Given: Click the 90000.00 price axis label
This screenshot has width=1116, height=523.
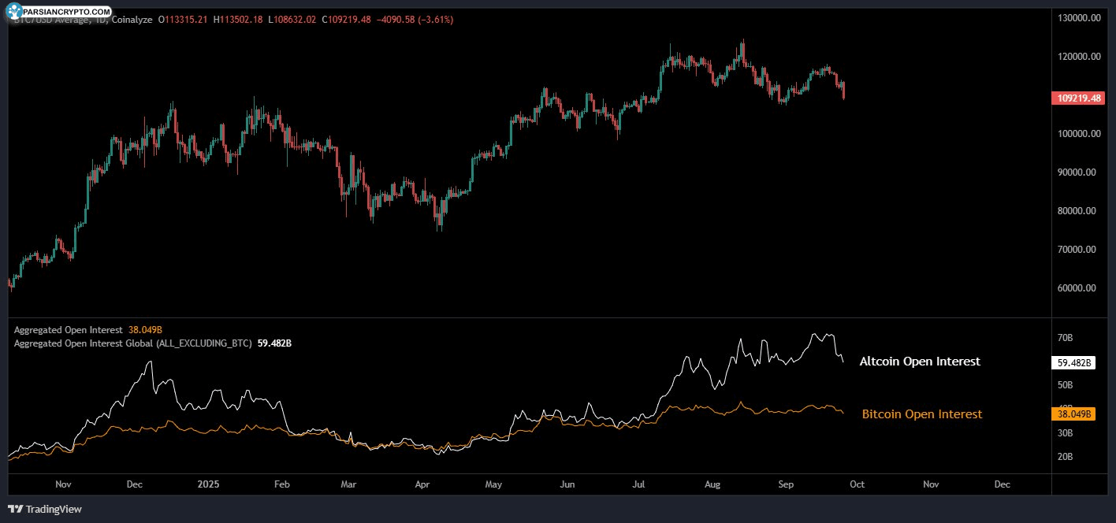Looking at the screenshot, I should coord(1078,172).
